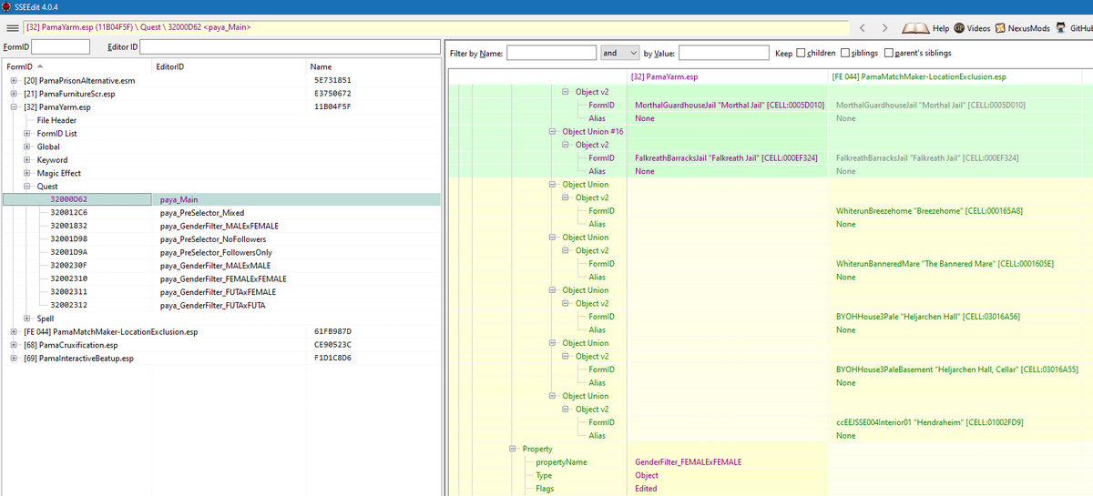This screenshot has height=496, width=1093.
Task: Focus the Editor ID search field
Action: click(x=290, y=46)
